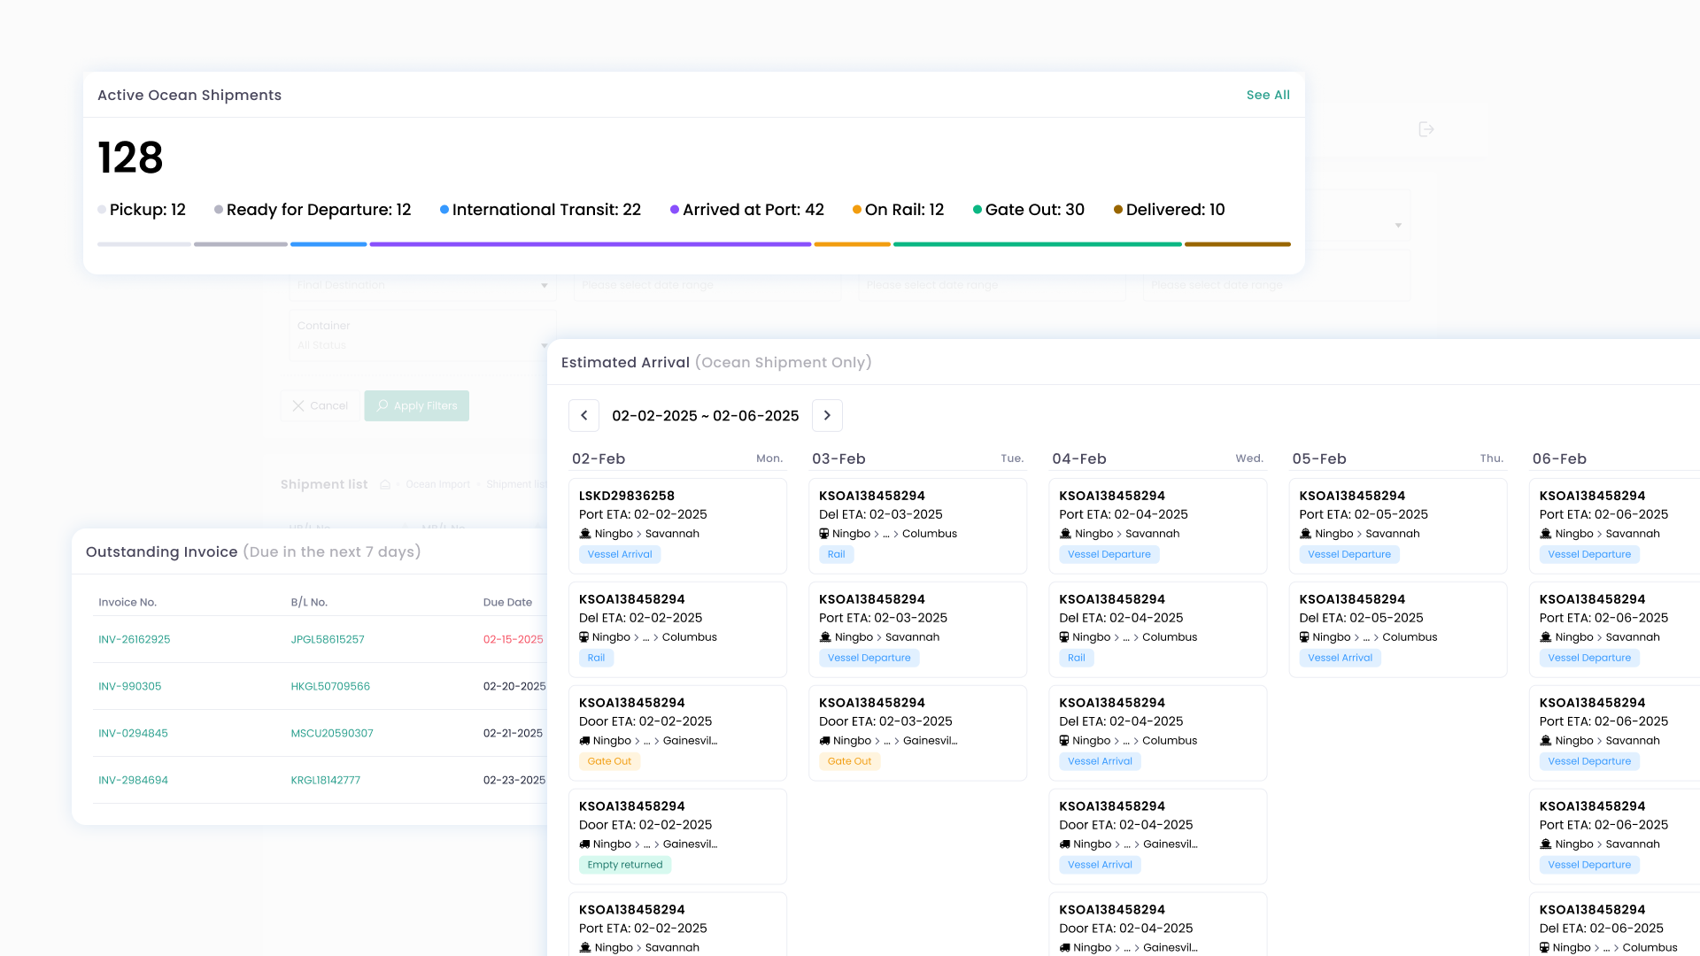1700x956 pixels.
Task: Click the home icon in Shipment list breadcrumb
Action: tap(385, 484)
